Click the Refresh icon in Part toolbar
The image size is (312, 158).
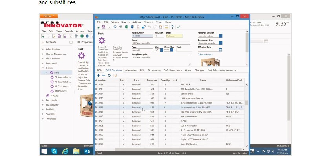pyautogui.click(x=115, y=27)
